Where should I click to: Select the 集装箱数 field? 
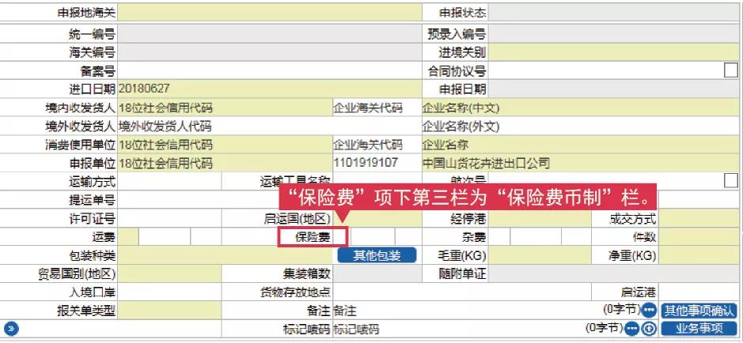[377, 273]
